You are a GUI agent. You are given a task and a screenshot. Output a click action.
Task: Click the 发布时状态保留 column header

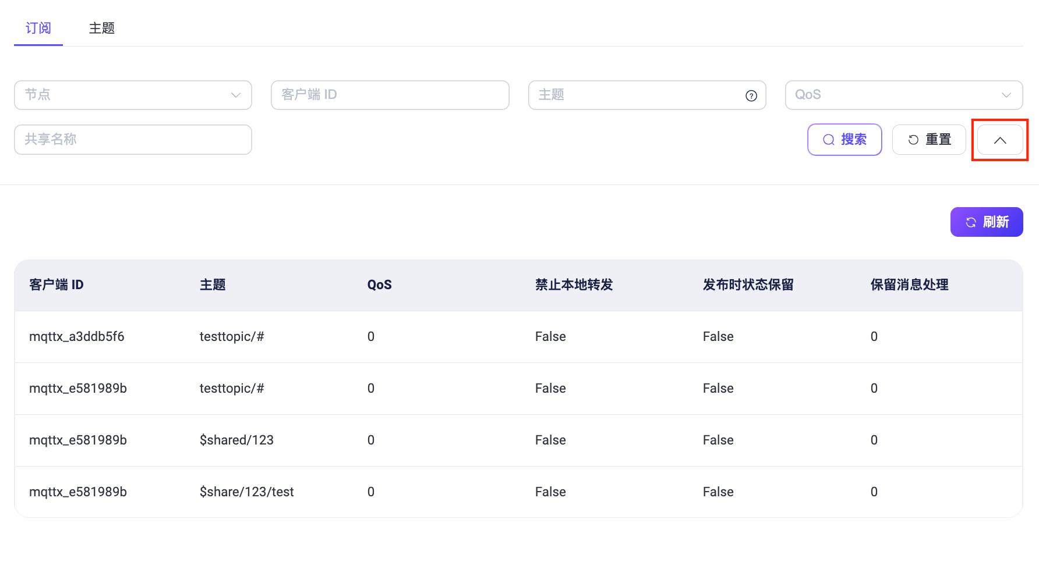pos(748,285)
